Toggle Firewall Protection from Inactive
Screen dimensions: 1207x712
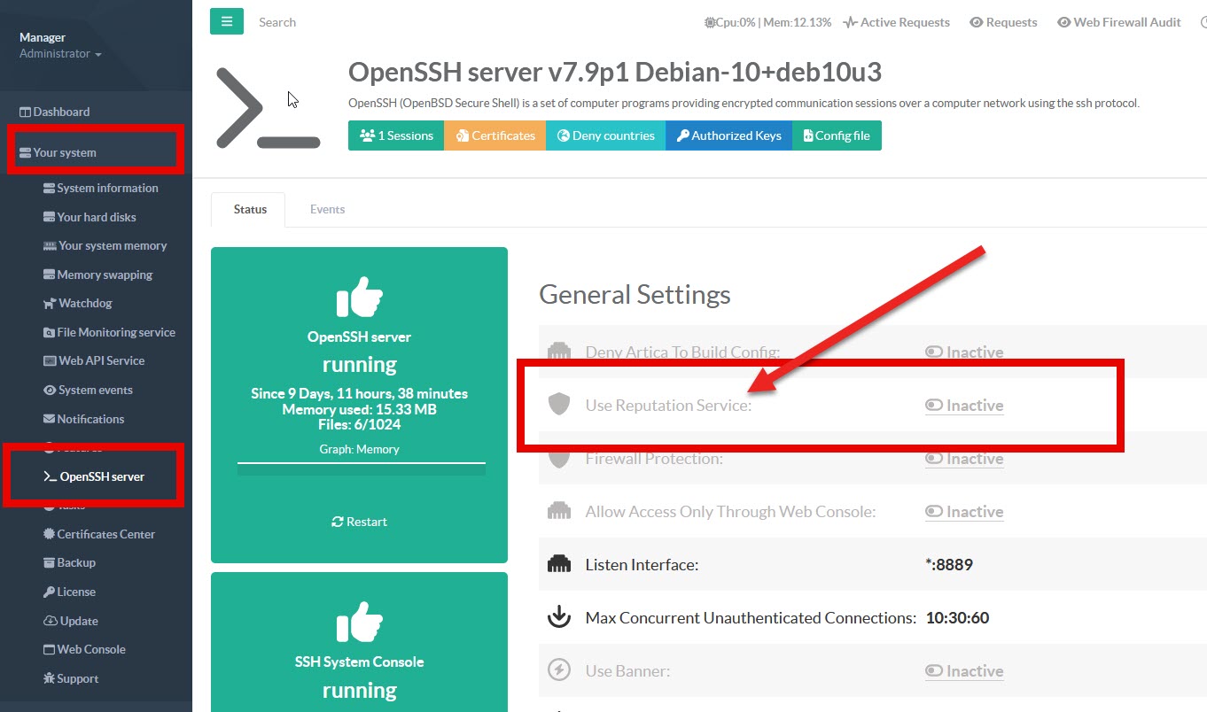[964, 459]
